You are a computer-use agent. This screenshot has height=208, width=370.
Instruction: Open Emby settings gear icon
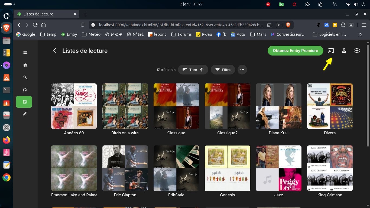(x=357, y=51)
